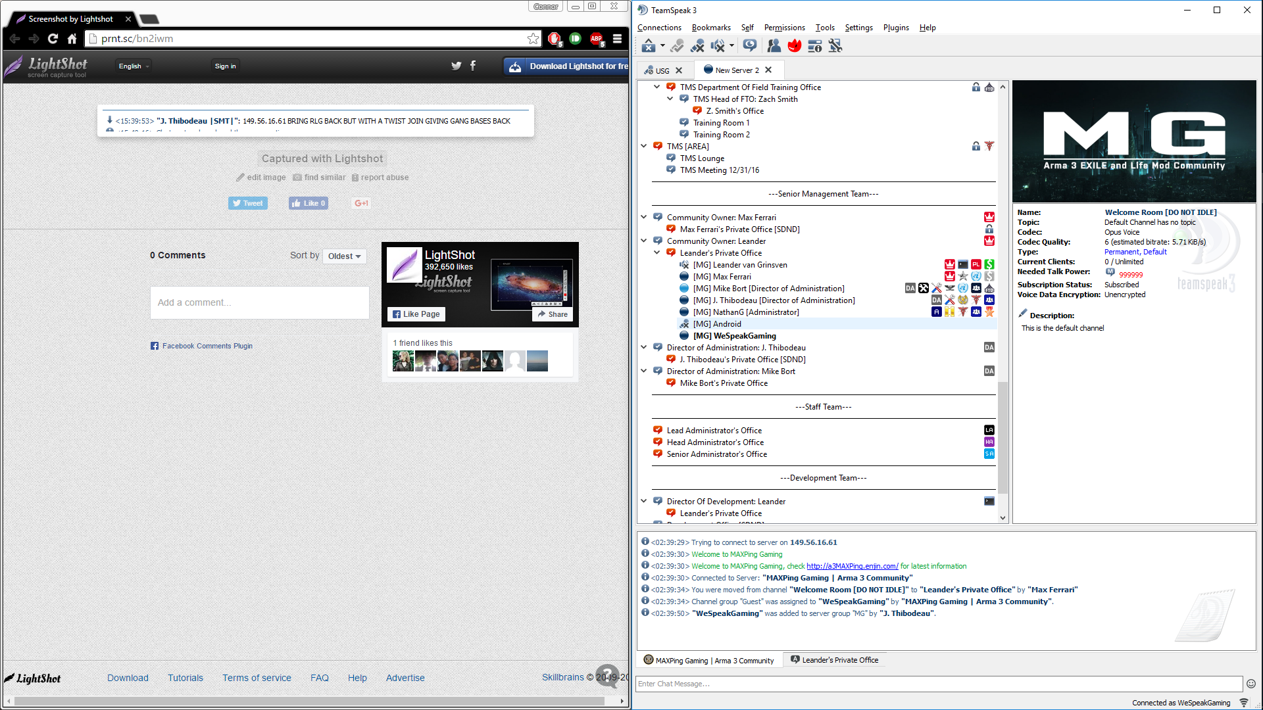Open the speaker mute dropdown arrow
Viewport: 1263px width, 710px height.
731,46
